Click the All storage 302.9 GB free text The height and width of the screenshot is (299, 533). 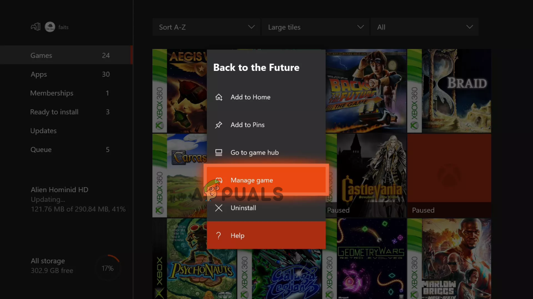pyautogui.click(x=52, y=266)
